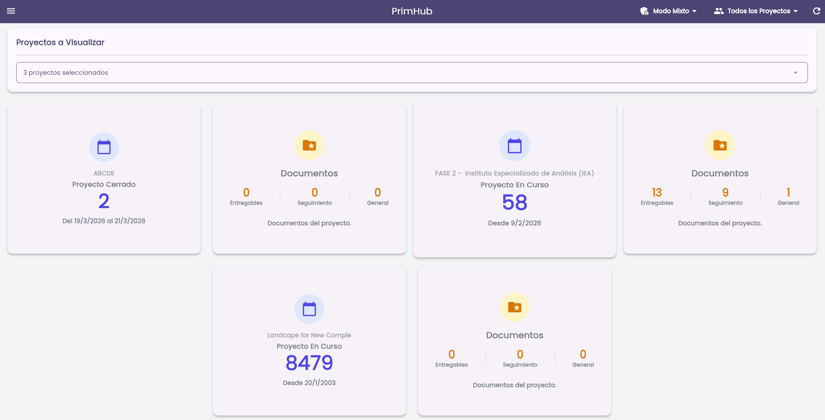Open the Todos los Proyectos dropdown
825x420 pixels.
pyautogui.click(x=756, y=11)
